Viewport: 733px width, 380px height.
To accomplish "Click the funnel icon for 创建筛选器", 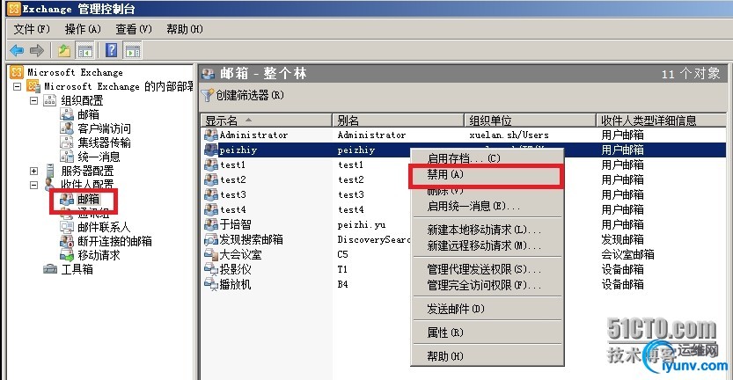I will pos(207,95).
